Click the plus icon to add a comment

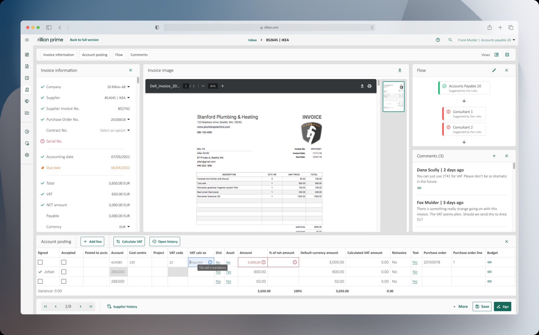click(494, 156)
